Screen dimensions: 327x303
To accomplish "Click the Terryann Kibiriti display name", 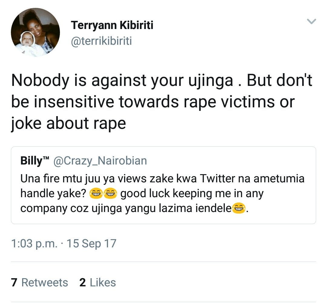I will pos(112,25).
